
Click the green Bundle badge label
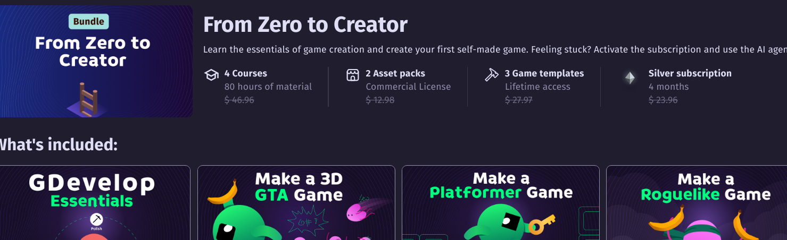tap(88, 22)
